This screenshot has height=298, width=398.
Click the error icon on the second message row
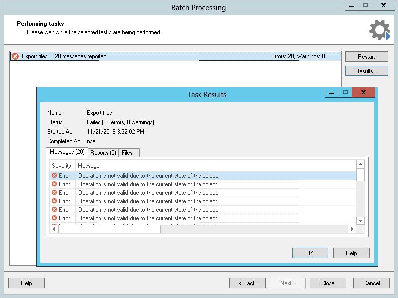click(x=55, y=184)
